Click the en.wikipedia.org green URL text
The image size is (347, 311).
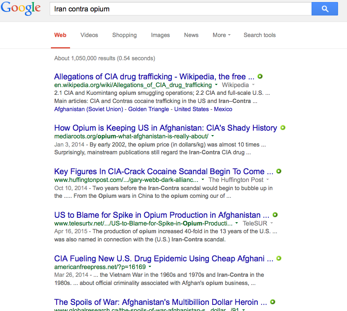(x=133, y=85)
